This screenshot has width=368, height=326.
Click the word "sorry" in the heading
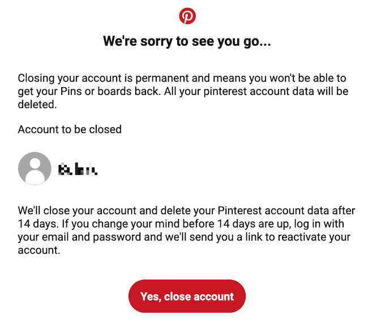click(x=156, y=41)
